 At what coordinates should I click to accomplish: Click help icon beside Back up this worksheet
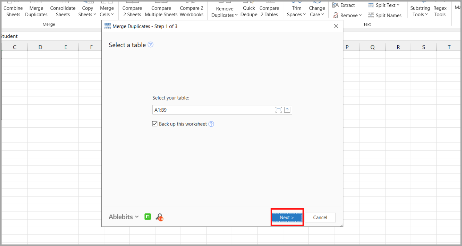[211, 124]
